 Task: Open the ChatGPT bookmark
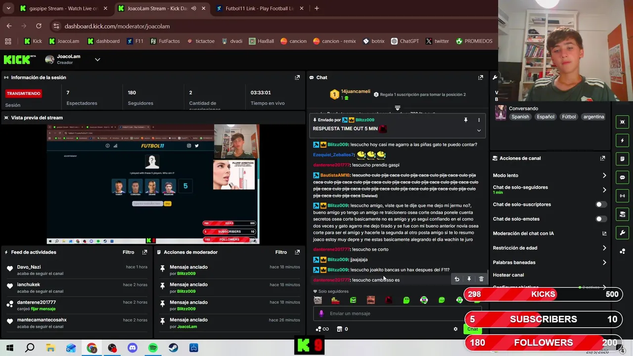(405, 41)
